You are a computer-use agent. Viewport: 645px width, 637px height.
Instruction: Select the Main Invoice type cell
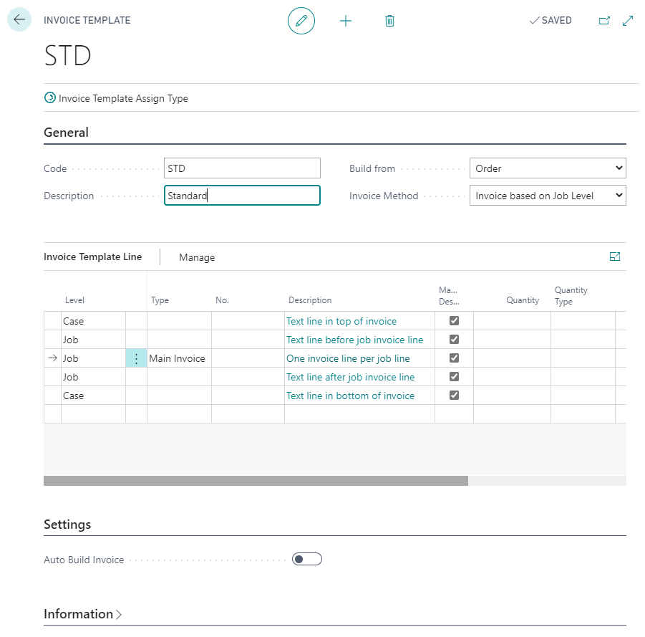179,358
